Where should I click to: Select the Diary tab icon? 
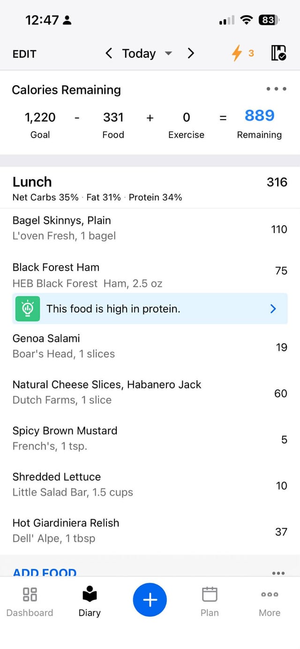pos(90,595)
